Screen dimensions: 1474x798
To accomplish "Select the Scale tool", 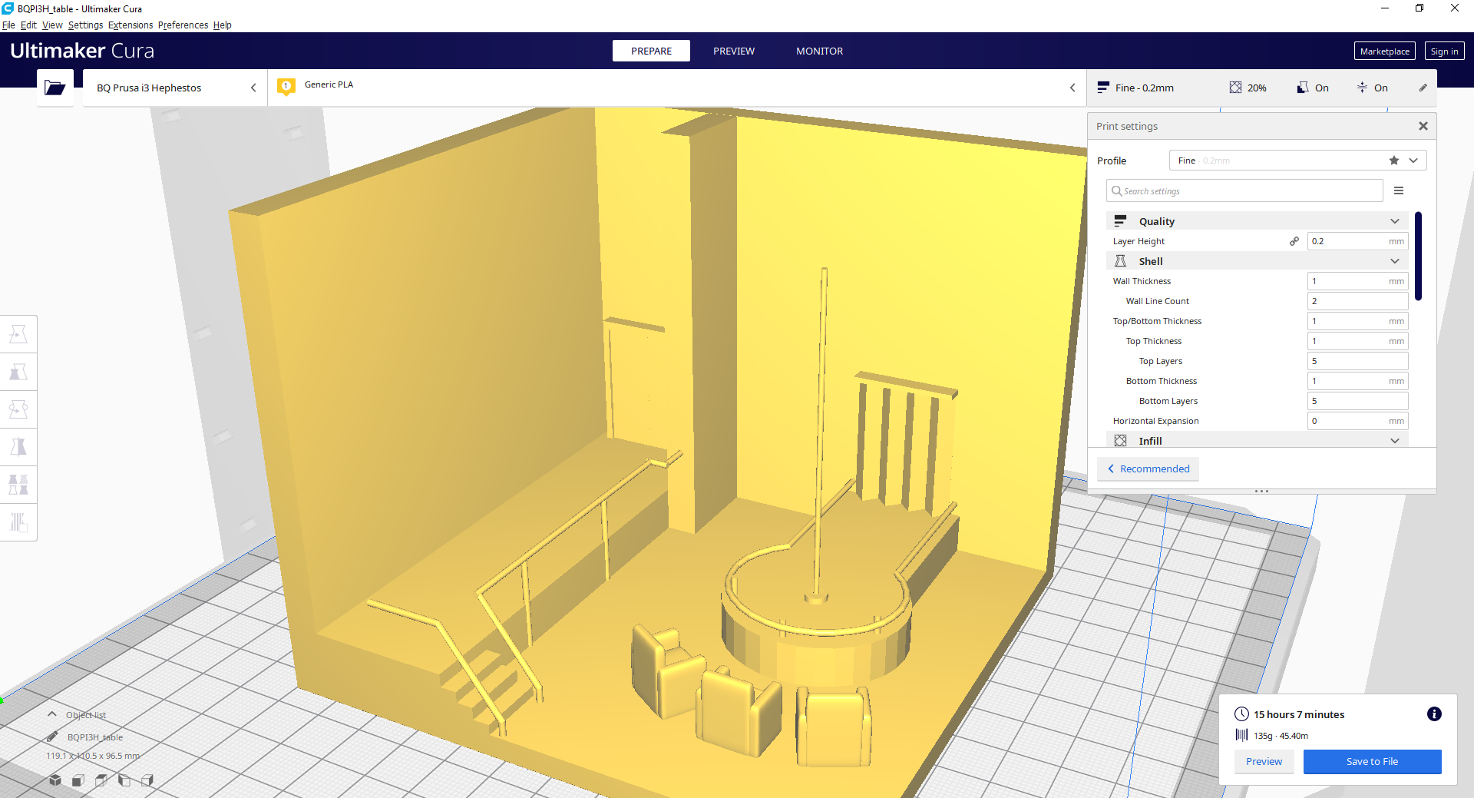I will [18, 372].
